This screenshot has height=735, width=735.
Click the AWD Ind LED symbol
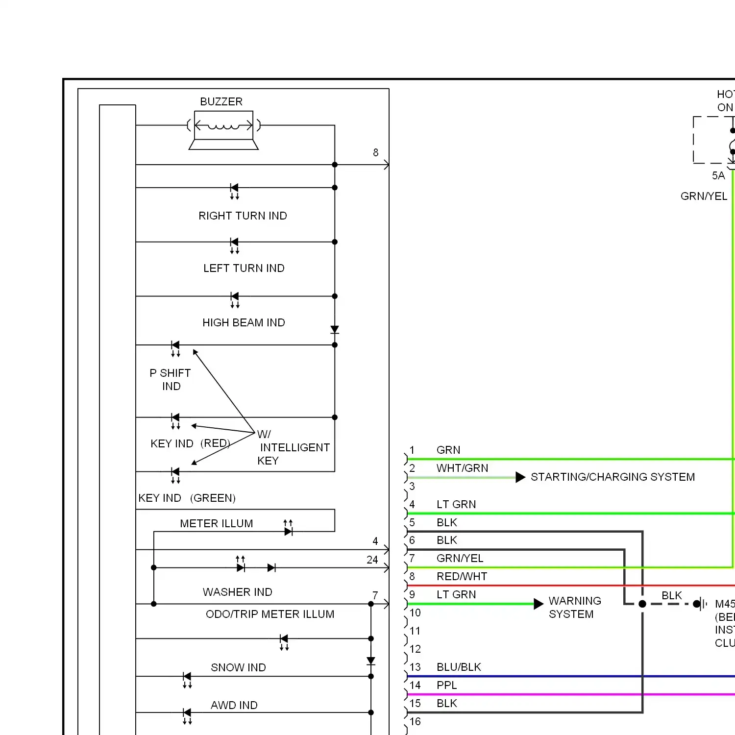coord(187,716)
